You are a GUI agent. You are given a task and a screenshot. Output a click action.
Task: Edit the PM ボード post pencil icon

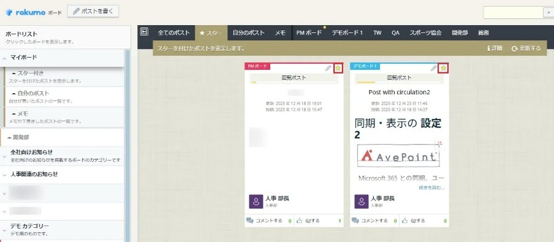click(x=328, y=68)
